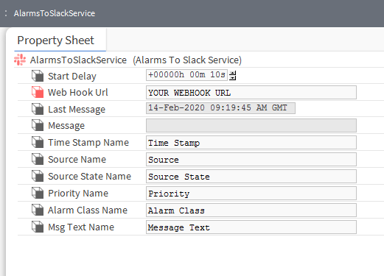
Task: Select the Source State Name text field
Action: [x=251, y=177]
